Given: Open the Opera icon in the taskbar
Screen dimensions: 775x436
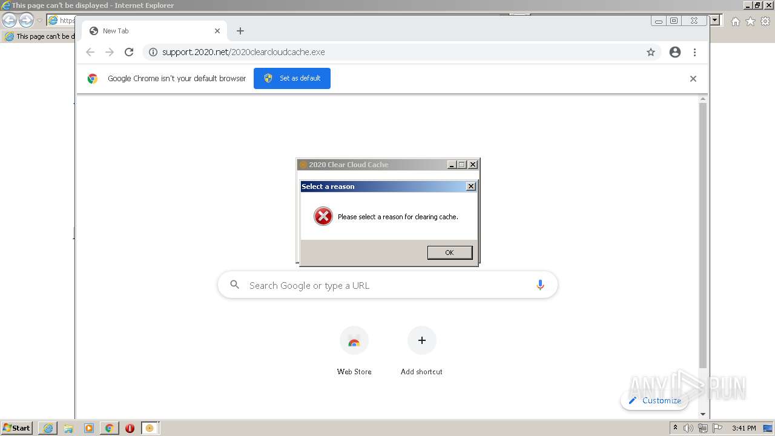Looking at the screenshot, I should coord(130,428).
